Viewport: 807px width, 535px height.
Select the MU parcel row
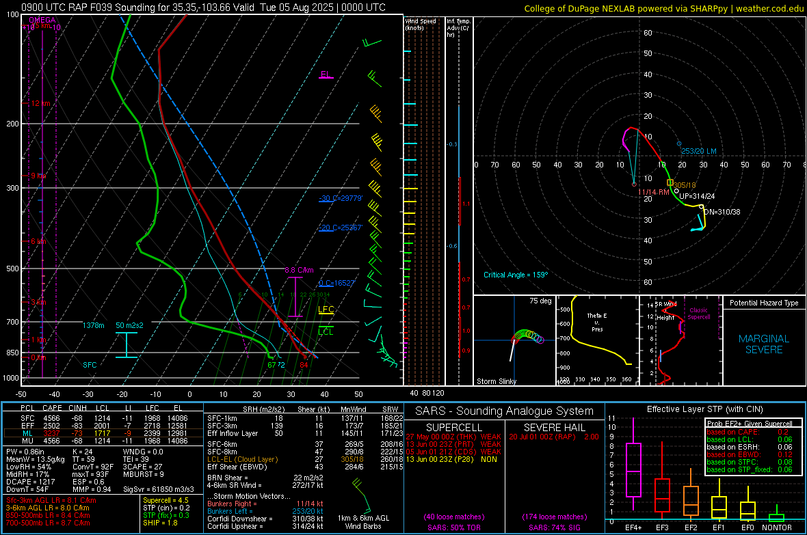104,440
